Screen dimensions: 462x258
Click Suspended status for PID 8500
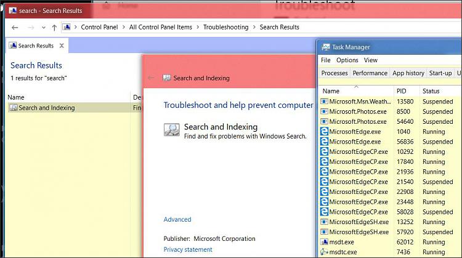437,111
